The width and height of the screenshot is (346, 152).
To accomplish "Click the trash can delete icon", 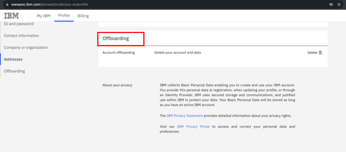I will [x=320, y=53].
